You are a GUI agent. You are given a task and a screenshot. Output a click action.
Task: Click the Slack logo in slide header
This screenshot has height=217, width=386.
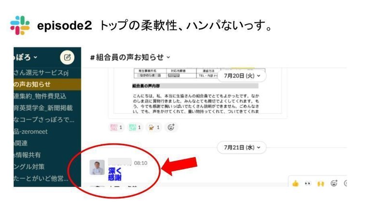click(x=20, y=26)
